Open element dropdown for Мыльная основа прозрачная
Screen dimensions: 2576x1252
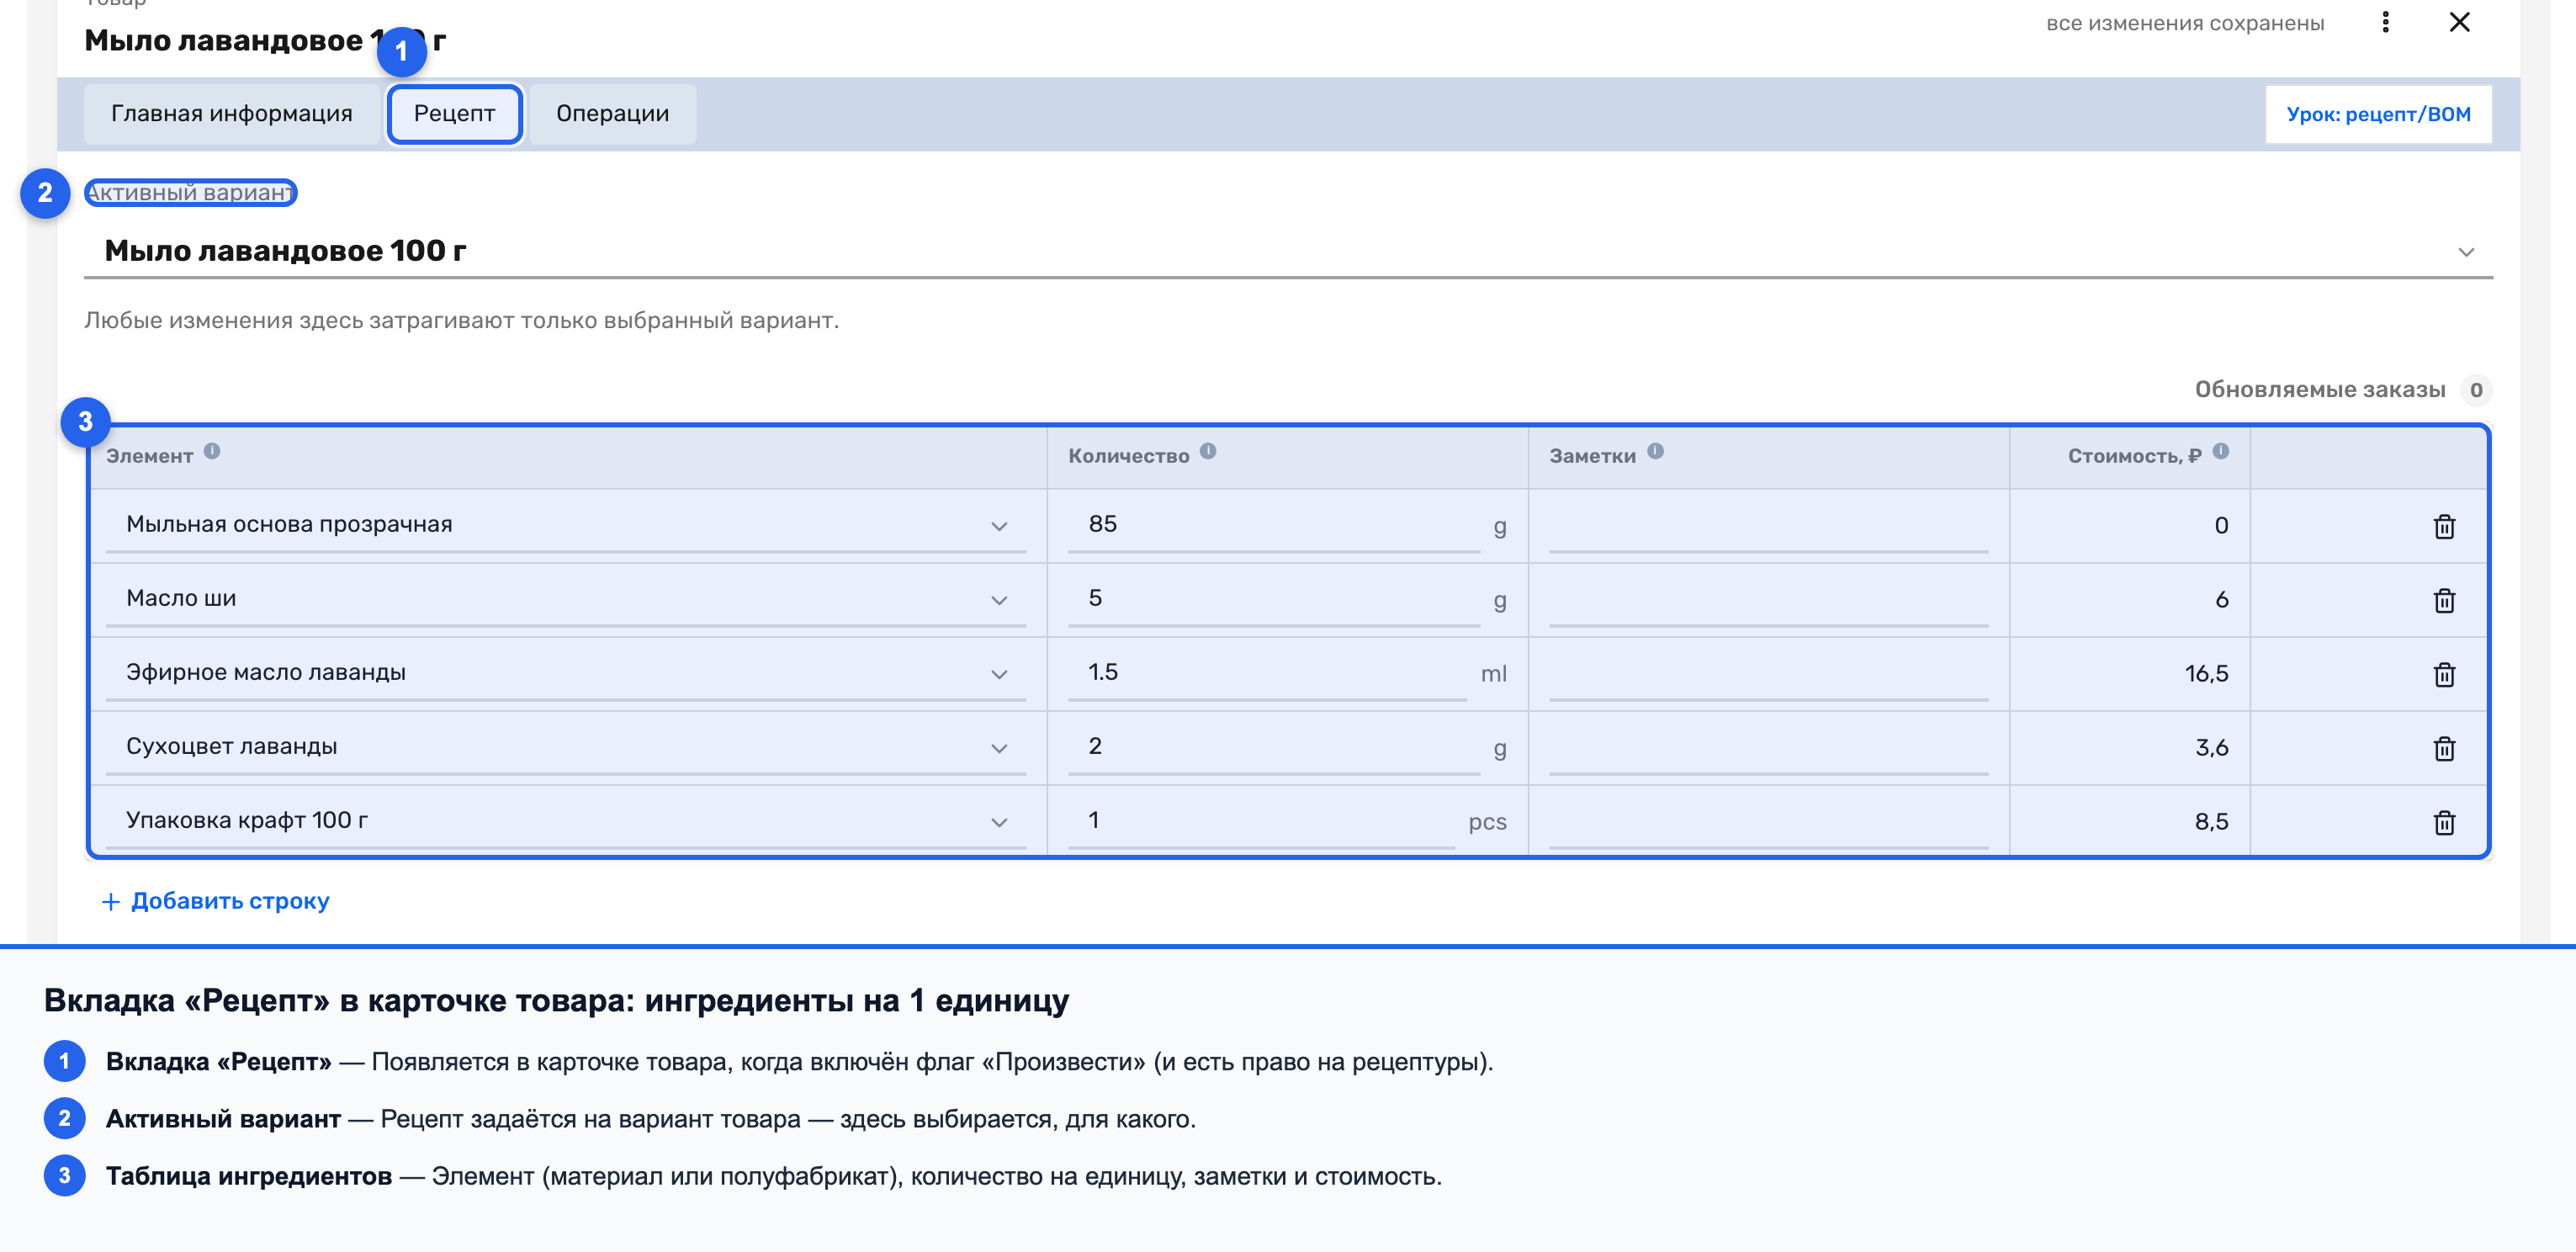[x=998, y=526]
